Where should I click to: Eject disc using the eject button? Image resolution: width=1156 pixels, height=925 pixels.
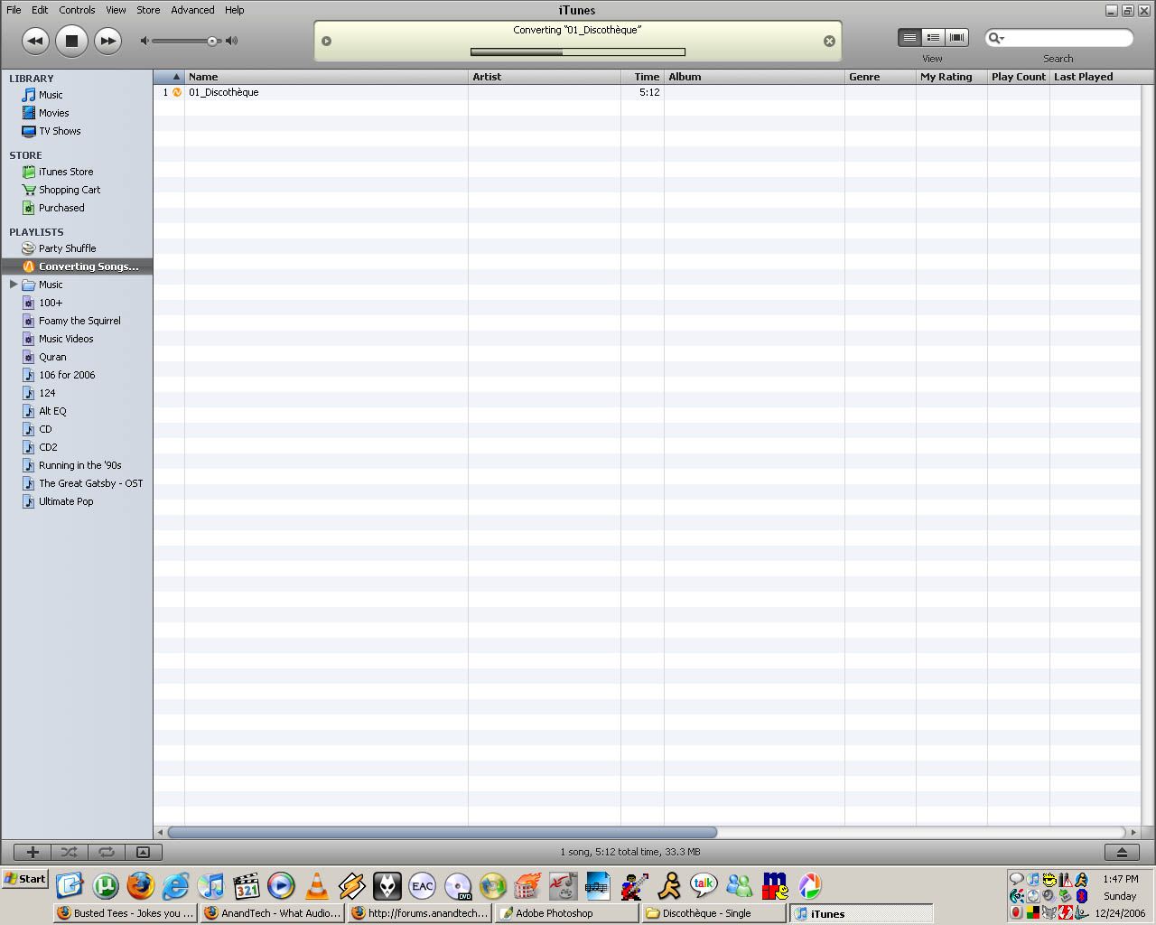1122,852
